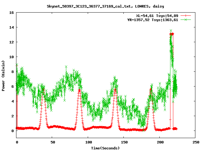Click the red peak near 188 seconds
Screen dimensions: 202x151
(x=151, y=90)
